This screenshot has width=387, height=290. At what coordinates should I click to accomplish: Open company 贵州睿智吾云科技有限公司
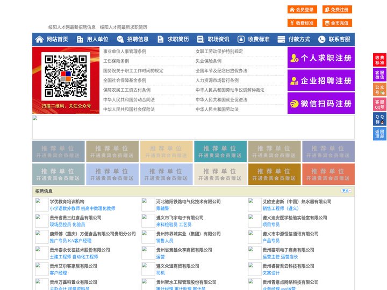[x=288, y=266]
